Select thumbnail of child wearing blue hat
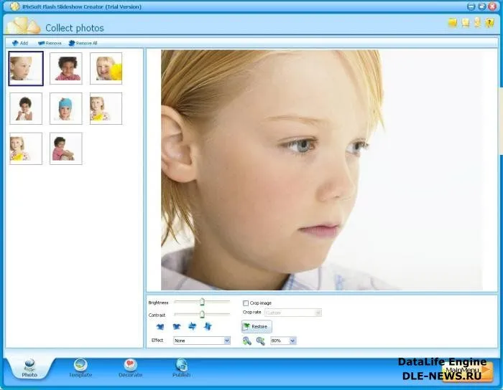The height and width of the screenshot is (390, 503). tap(66, 108)
